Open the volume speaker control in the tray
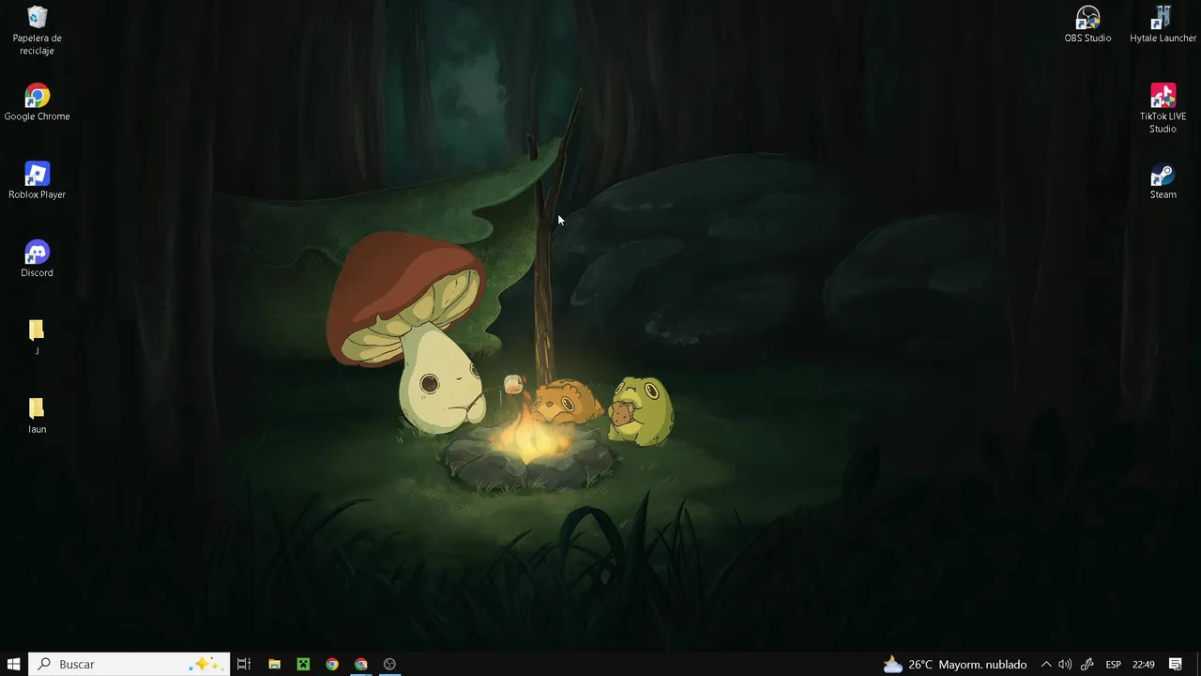The image size is (1201, 676). click(1065, 664)
